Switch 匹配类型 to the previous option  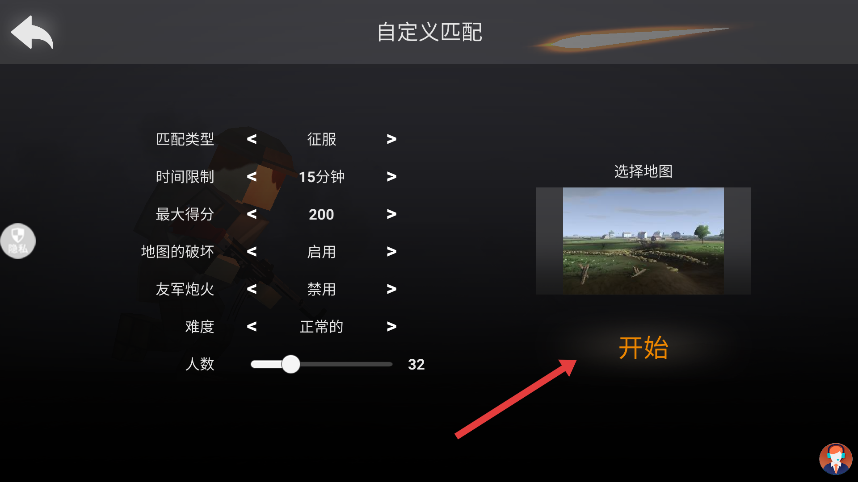(252, 139)
